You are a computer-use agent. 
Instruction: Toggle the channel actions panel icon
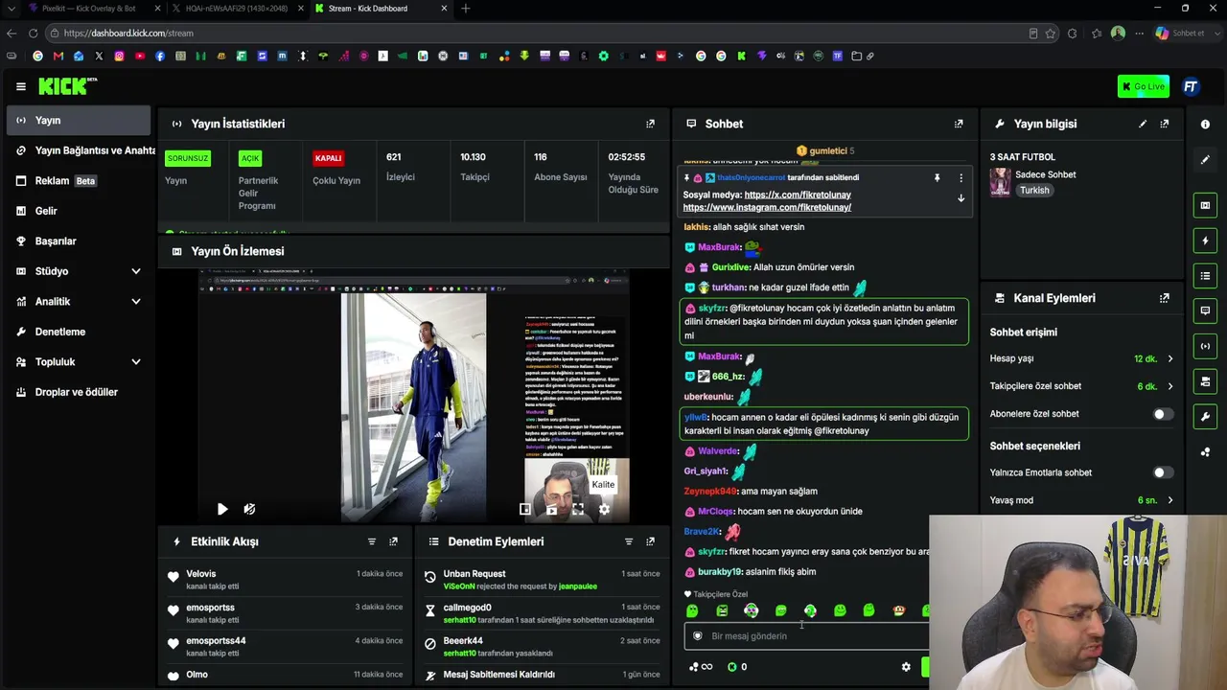point(1205,381)
